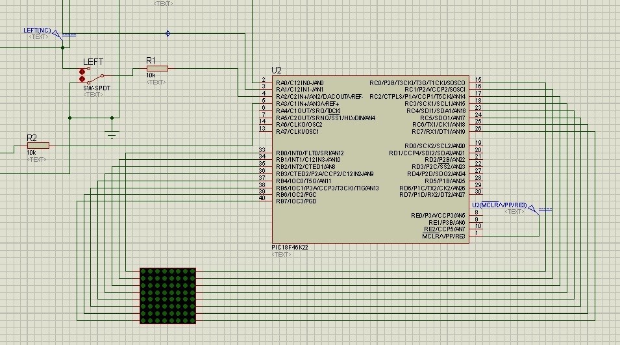Click the RB4/IOC0/T5G/AN11 pin label
The width and height of the screenshot is (620, 345).
(304, 181)
